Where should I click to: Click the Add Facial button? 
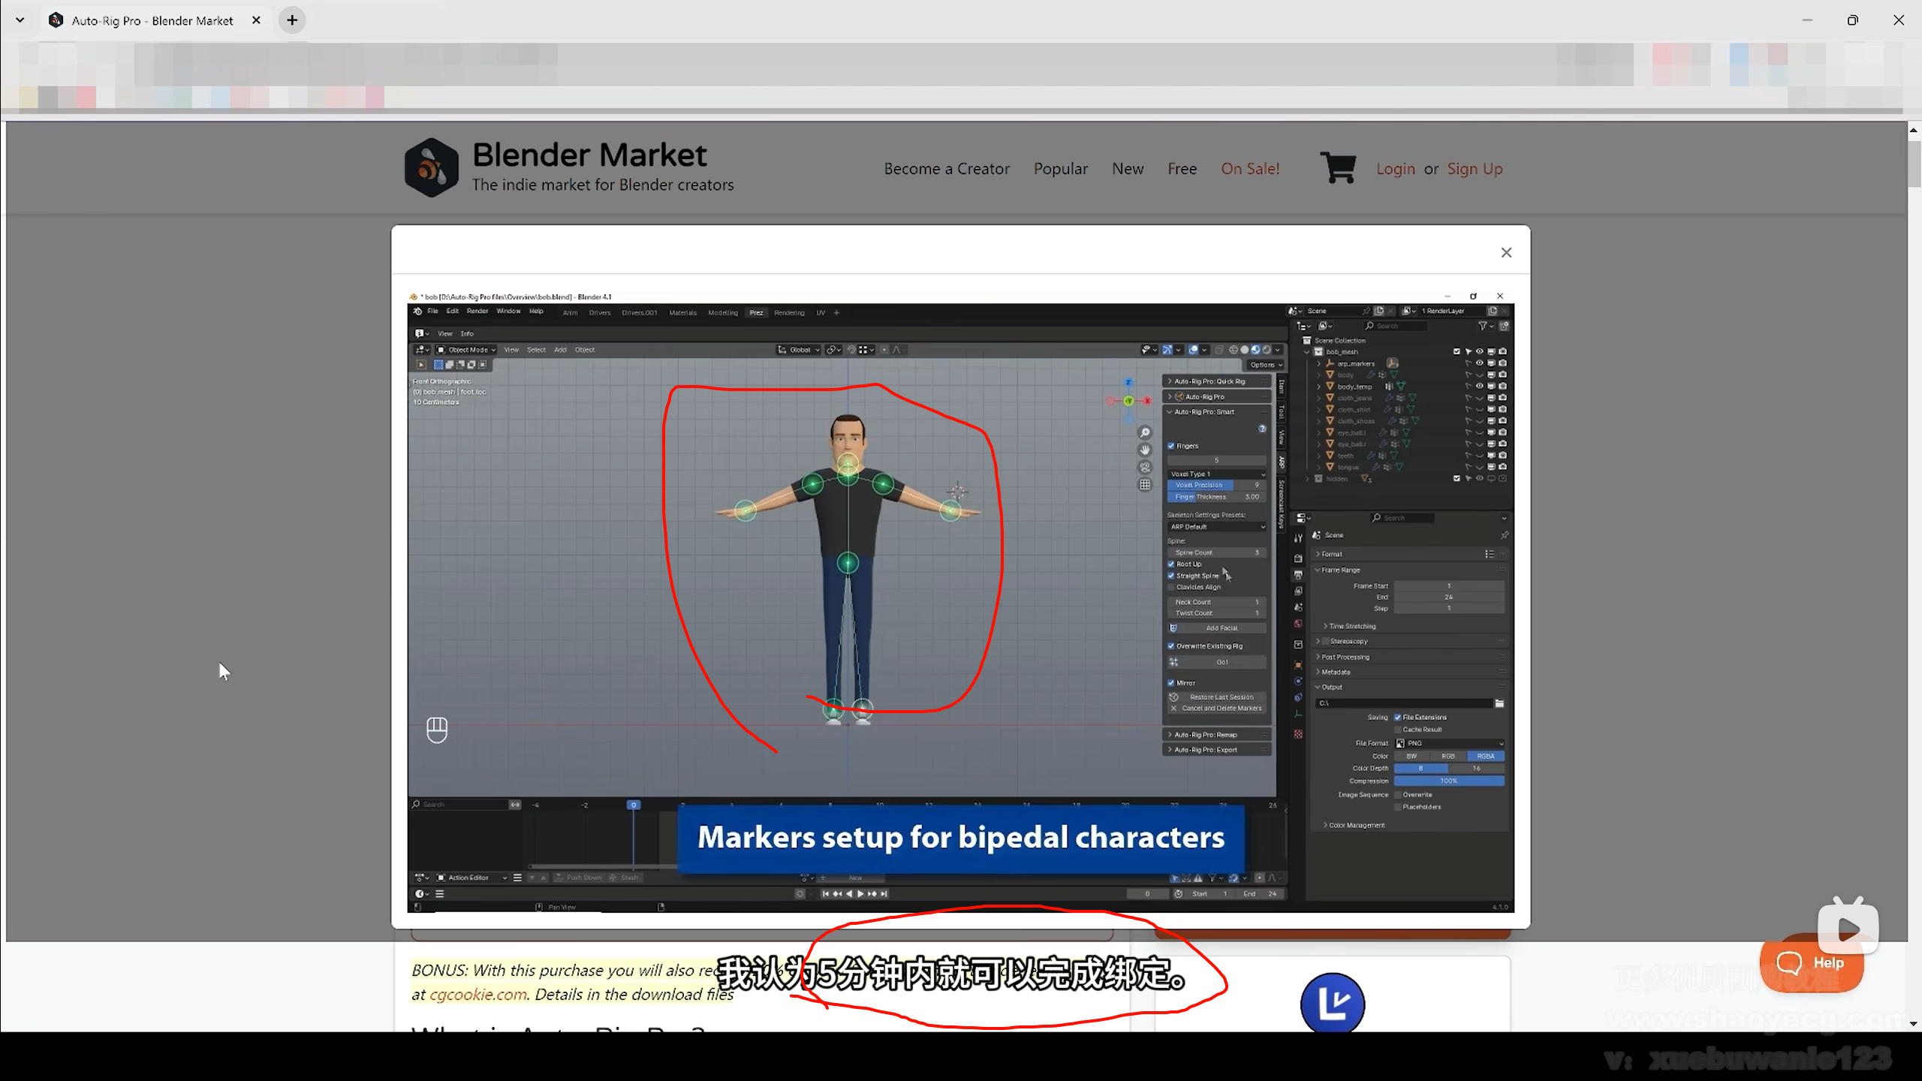click(x=1216, y=628)
